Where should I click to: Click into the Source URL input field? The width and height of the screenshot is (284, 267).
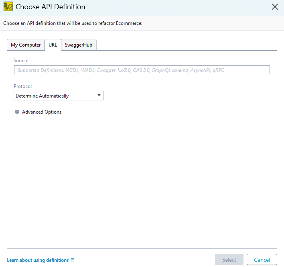(x=142, y=70)
